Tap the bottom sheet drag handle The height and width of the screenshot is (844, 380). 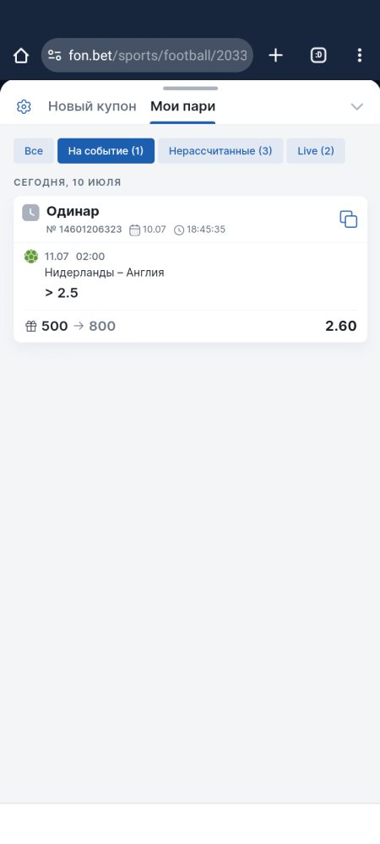[x=191, y=89]
